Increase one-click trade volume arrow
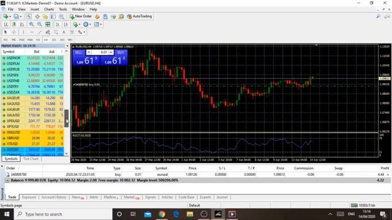Viewport: 392px width, 220px height. 111,52
